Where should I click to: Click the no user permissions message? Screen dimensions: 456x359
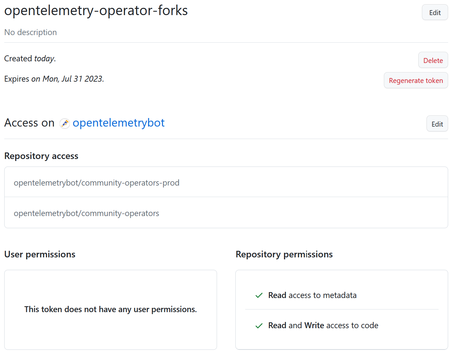click(x=110, y=309)
